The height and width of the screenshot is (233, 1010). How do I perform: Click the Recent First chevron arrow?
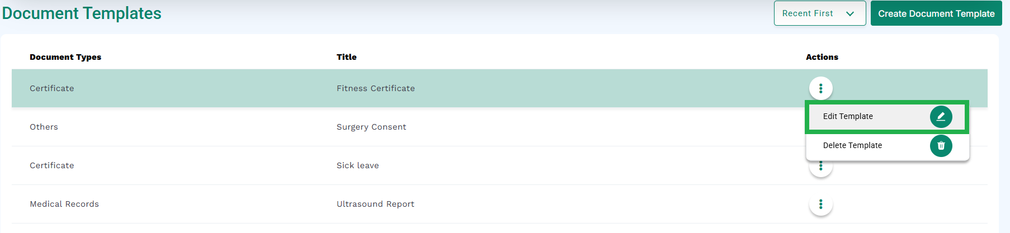click(x=850, y=14)
